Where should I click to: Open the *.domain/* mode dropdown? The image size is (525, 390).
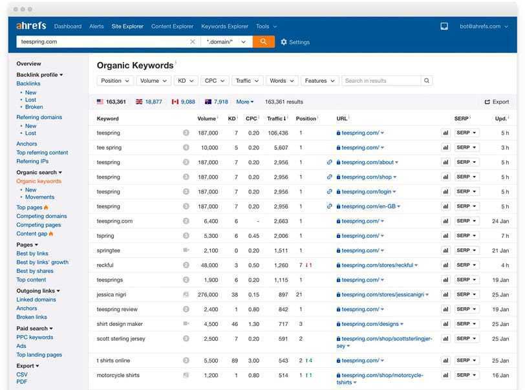coord(226,41)
